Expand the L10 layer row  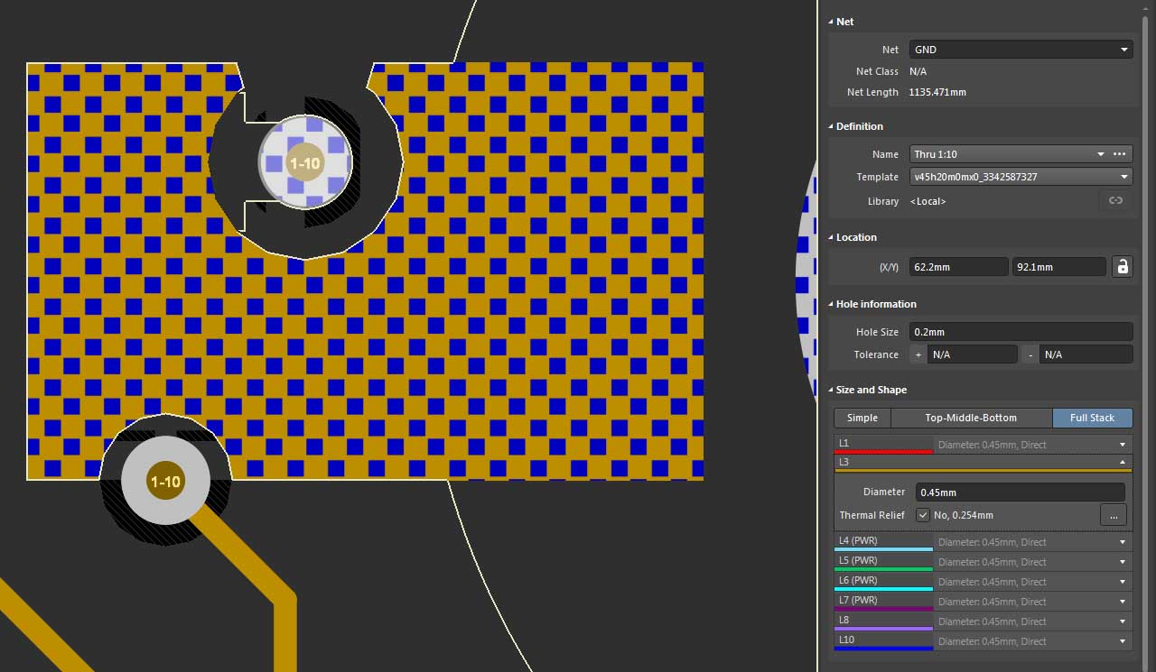click(x=1123, y=641)
